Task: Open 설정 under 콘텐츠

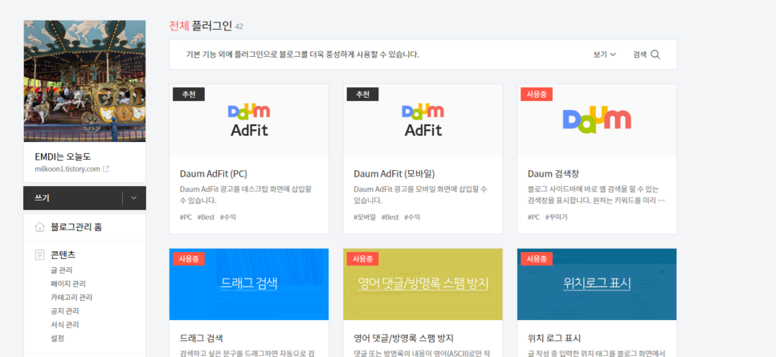Action: [57, 339]
